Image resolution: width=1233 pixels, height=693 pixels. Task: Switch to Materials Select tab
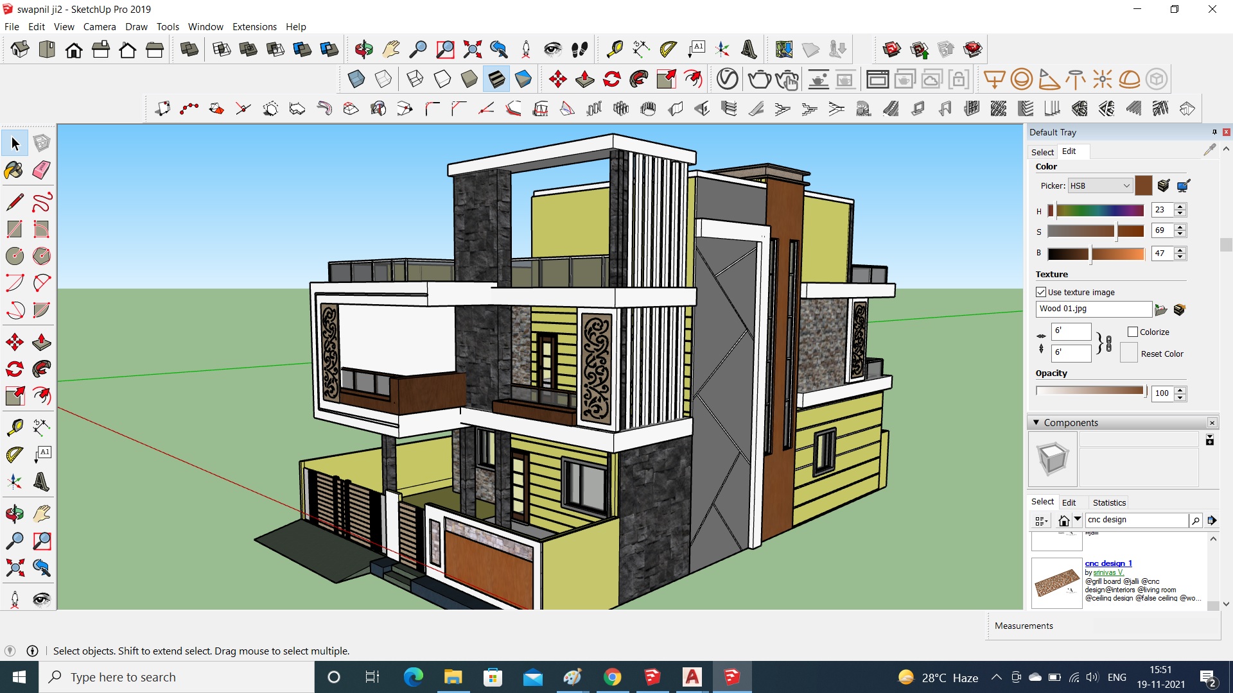(x=1042, y=152)
